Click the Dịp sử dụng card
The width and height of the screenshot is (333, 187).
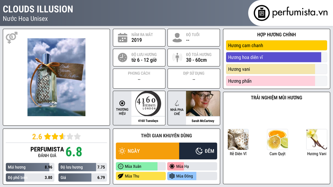pyautogui.click(x=194, y=79)
